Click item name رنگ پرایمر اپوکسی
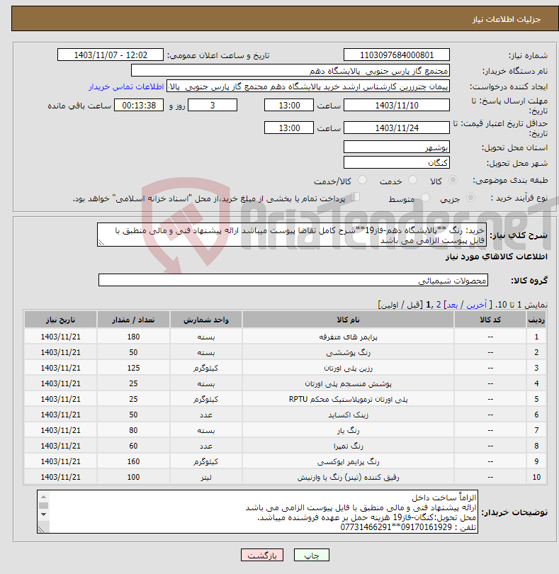559x574 pixels. [x=348, y=461]
